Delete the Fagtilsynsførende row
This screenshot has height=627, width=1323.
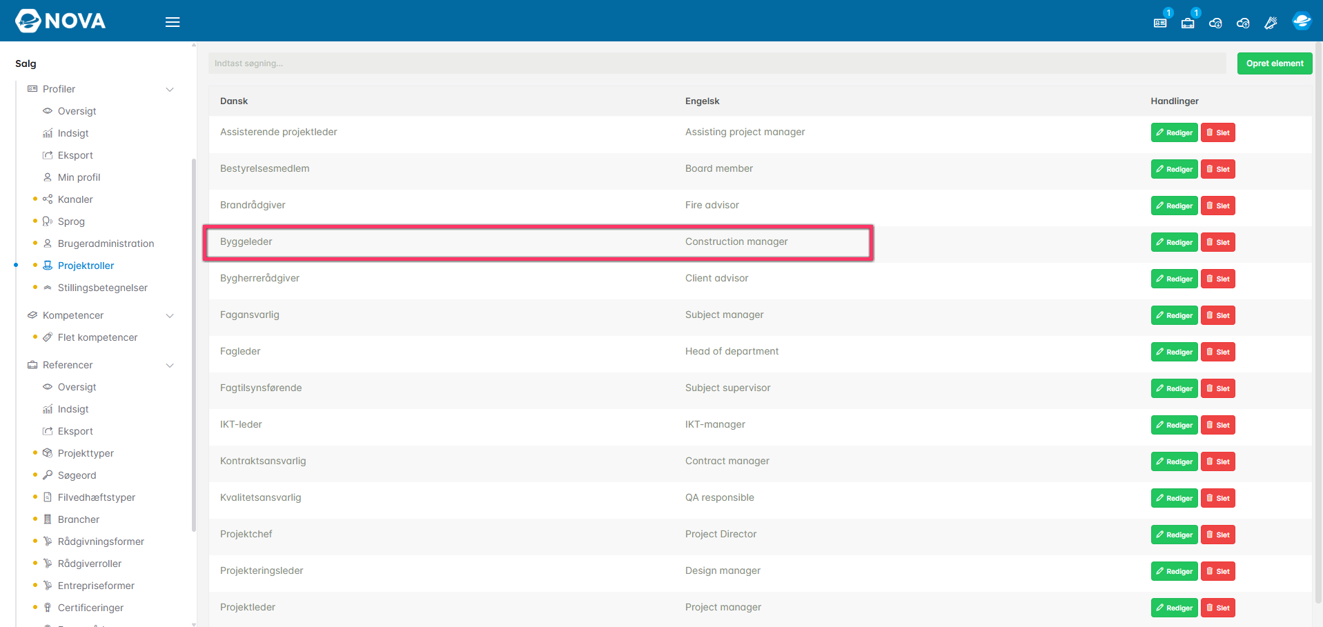click(1218, 388)
